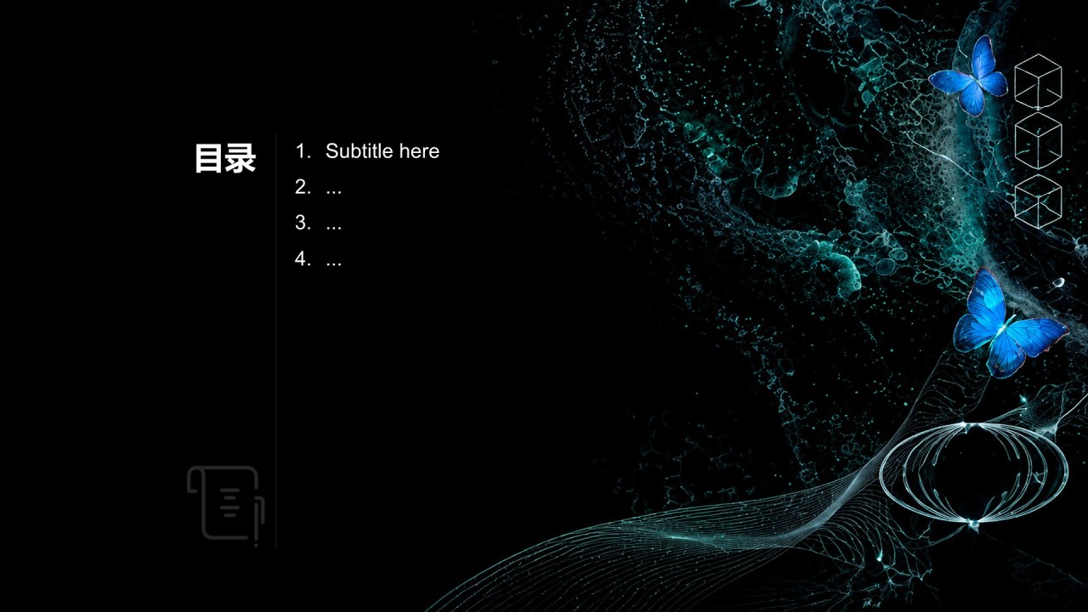Image resolution: width=1088 pixels, height=612 pixels.
Task: Select the larger lower blue butterfly
Action: [1007, 324]
